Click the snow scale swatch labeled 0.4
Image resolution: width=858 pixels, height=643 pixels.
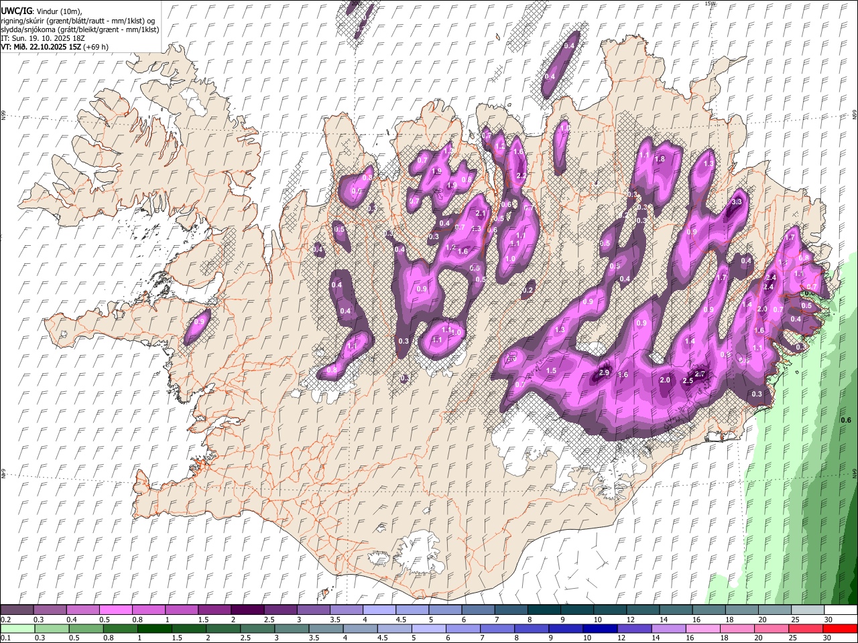[83, 610]
